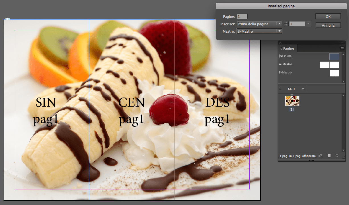Viewport: 349px width, 205px height.
Task: Click the B-Mastro three-page thumbnail
Action: click(x=334, y=73)
